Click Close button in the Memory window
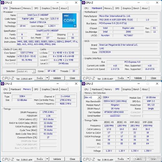 (72, 159)
